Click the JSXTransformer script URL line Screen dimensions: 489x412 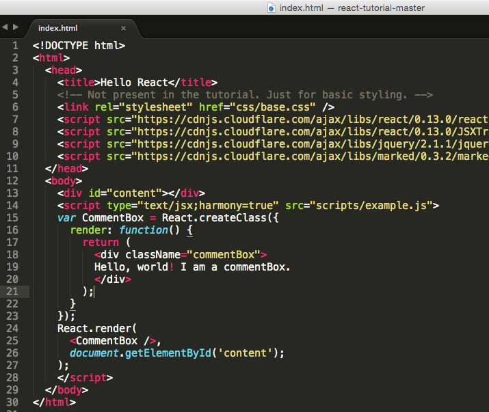(310, 132)
